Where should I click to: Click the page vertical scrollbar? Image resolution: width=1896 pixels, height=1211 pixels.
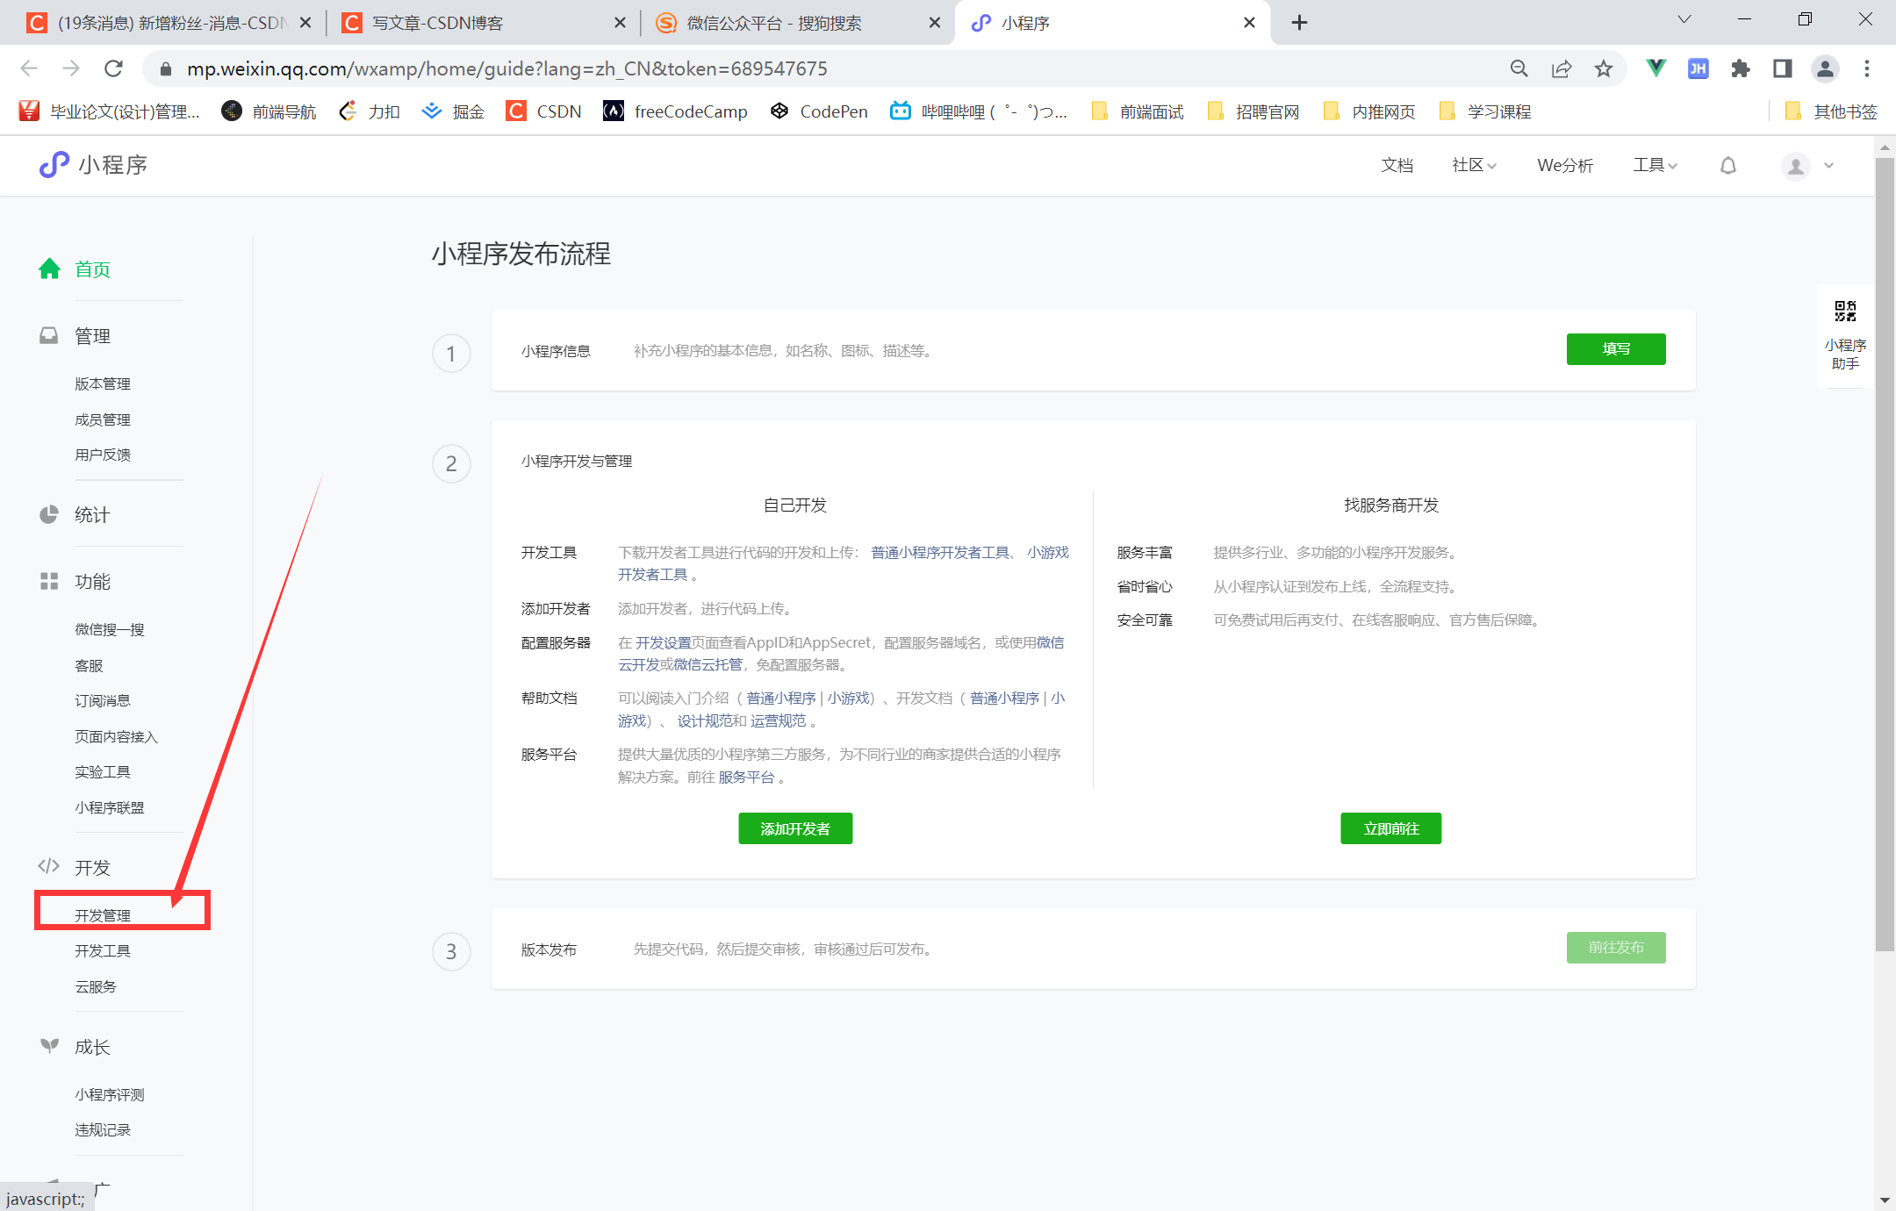1885,553
